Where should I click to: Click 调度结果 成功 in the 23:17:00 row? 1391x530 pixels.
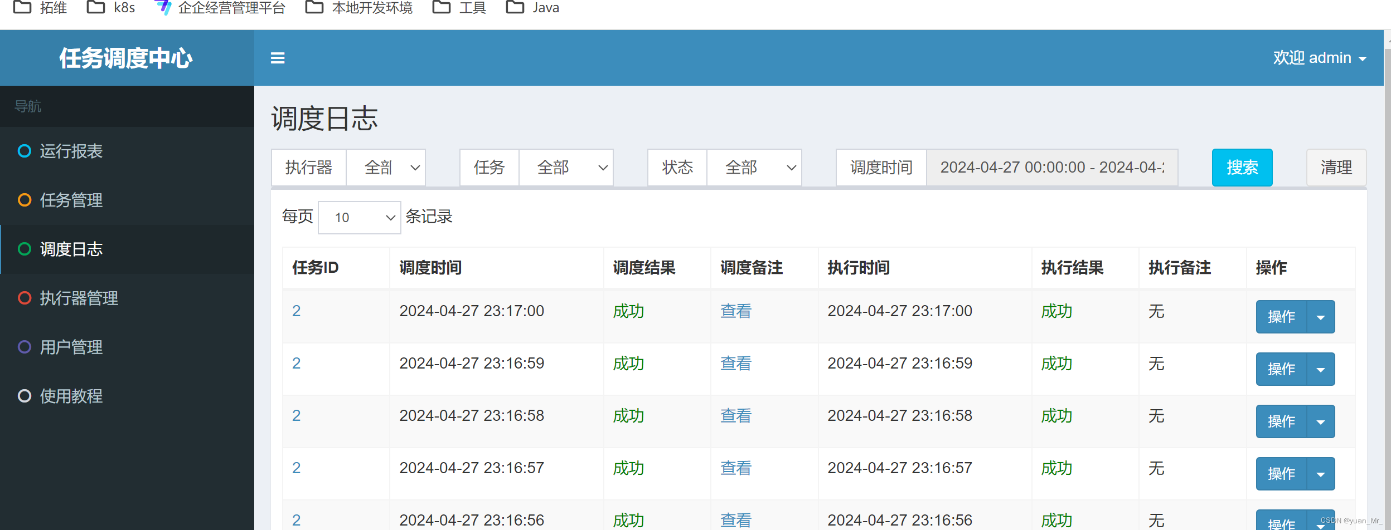[629, 311]
